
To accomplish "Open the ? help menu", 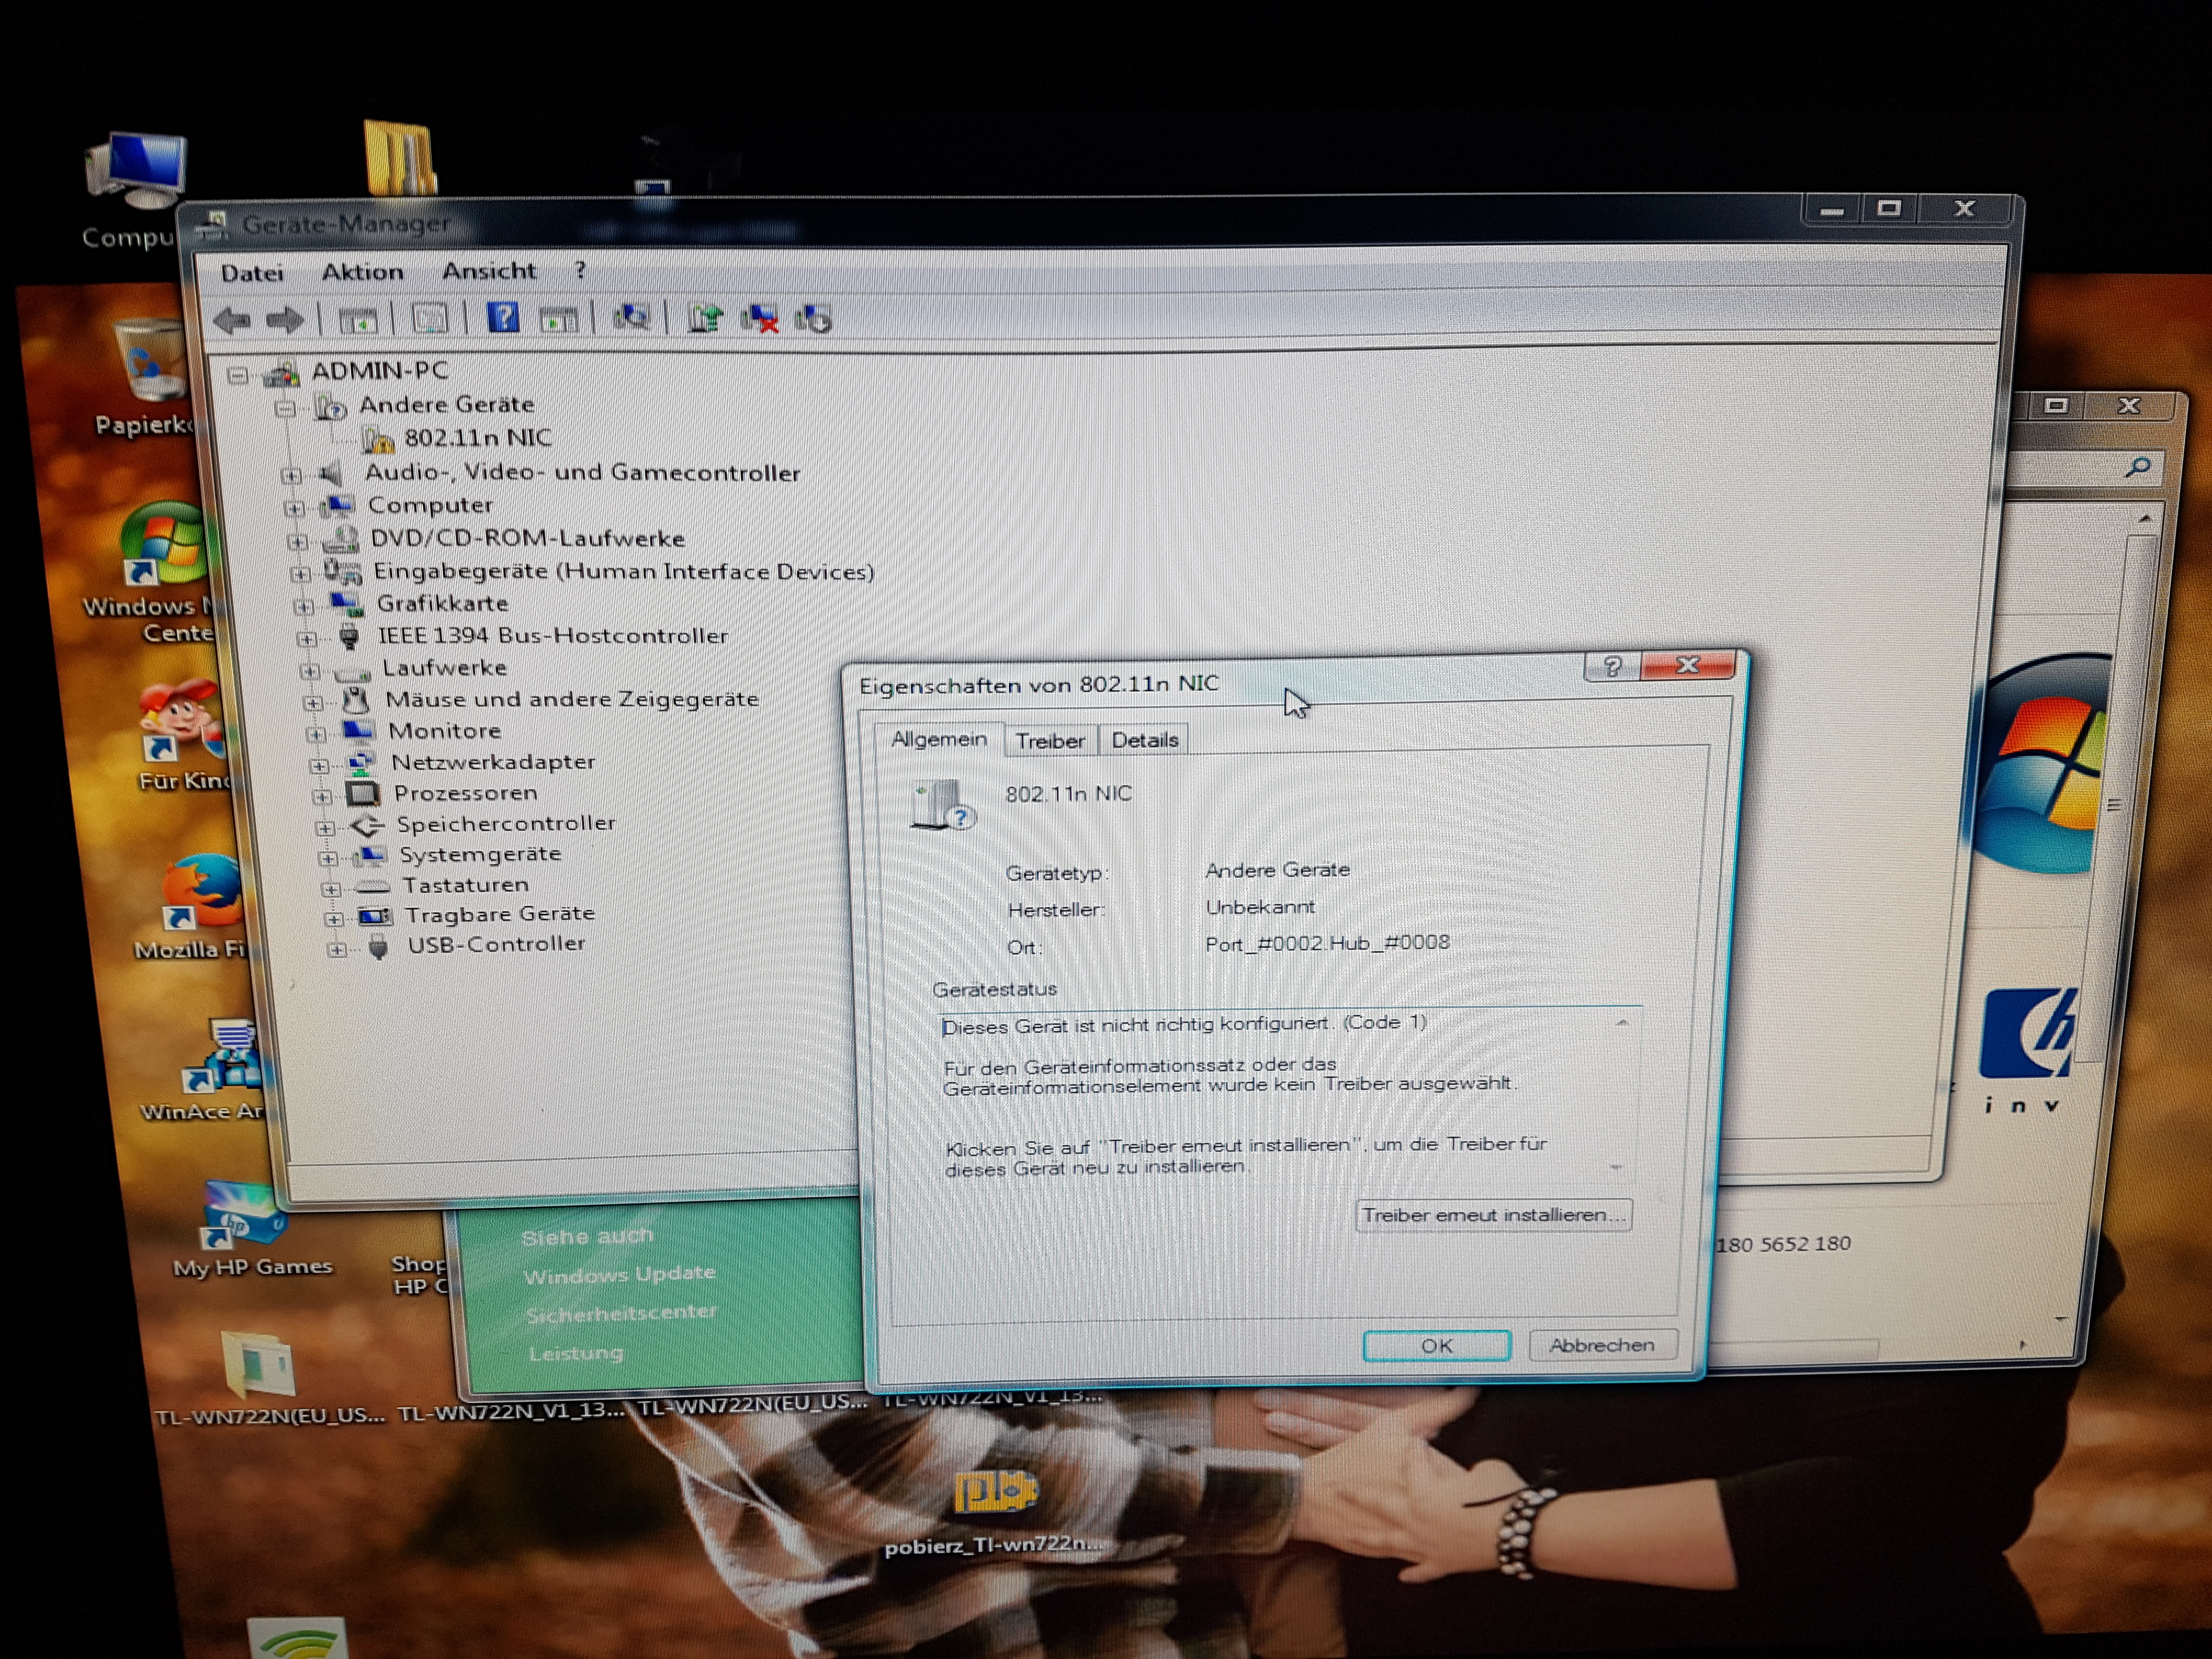I will tap(580, 270).
